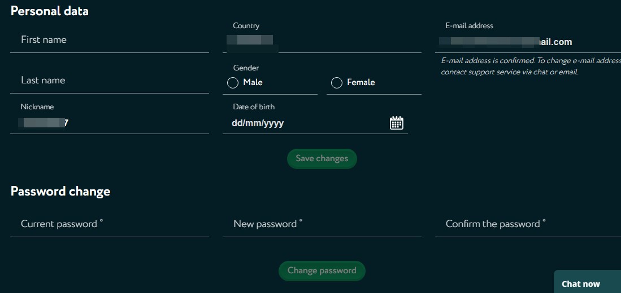Click the Personal data section heading
This screenshot has height=293, width=621.
point(50,11)
